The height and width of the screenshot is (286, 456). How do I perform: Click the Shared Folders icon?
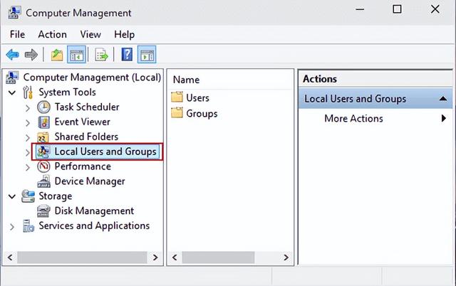pyautogui.click(x=43, y=137)
